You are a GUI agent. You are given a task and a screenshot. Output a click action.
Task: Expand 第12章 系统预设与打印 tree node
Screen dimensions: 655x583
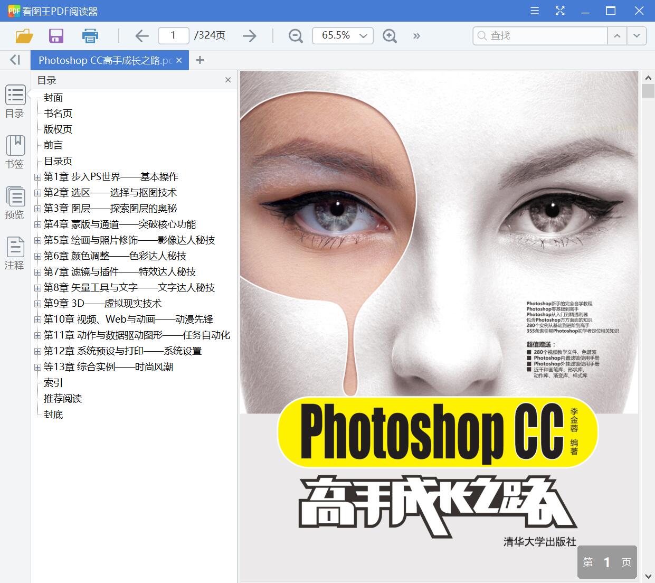pos(37,351)
